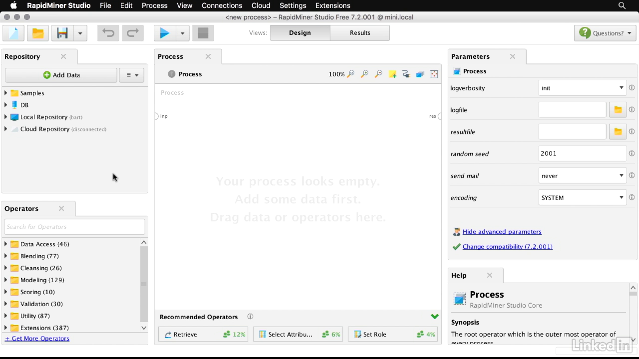Click the Save process disk icon

[62, 33]
